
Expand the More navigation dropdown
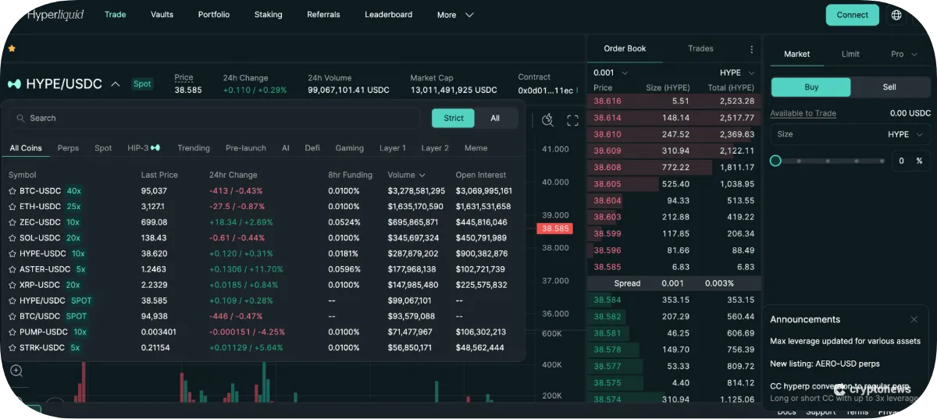[x=455, y=15]
